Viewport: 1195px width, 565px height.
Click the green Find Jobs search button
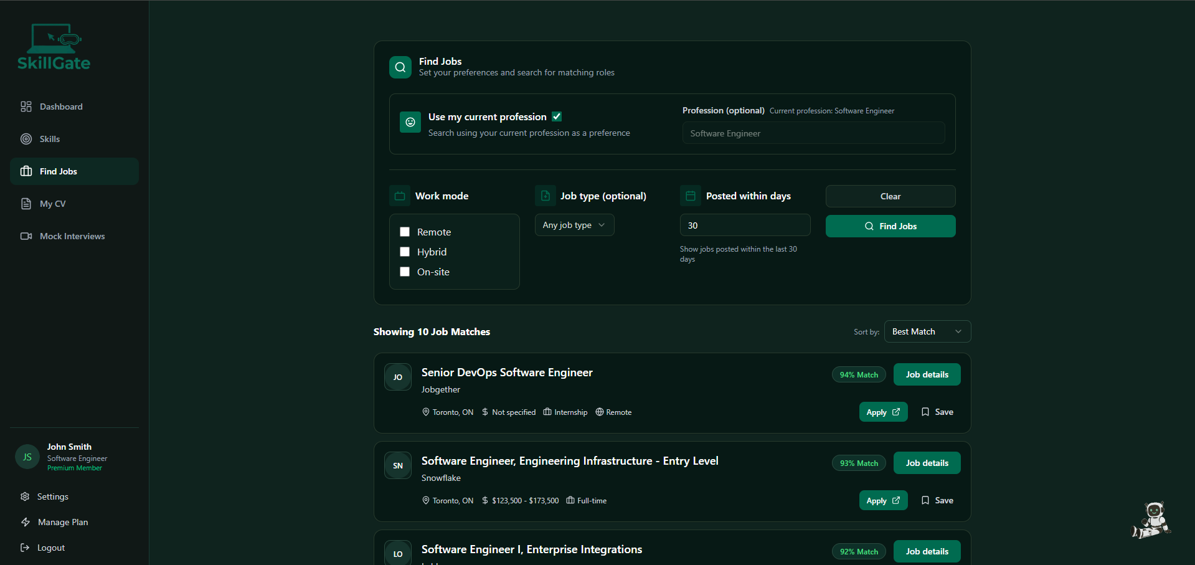890,226
